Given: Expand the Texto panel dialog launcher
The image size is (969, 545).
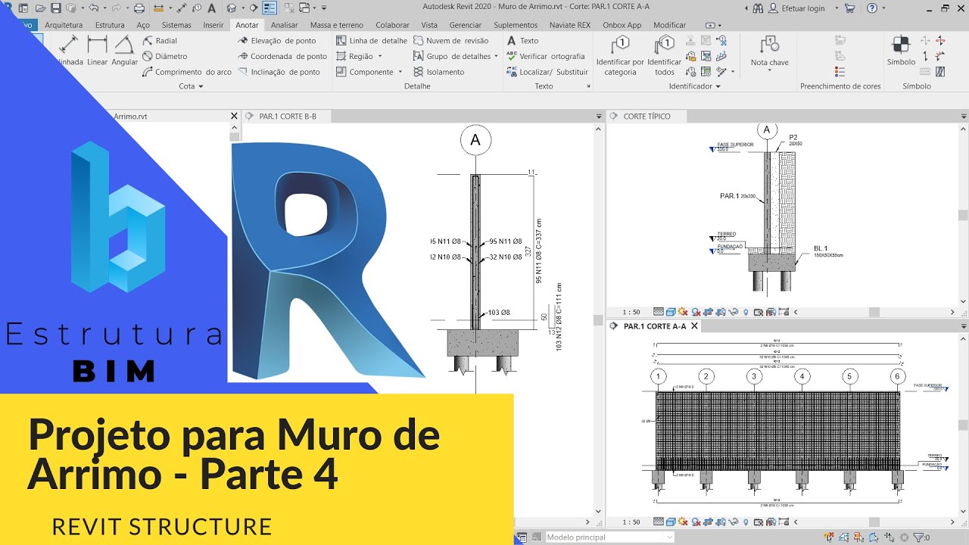Looking at the screenshot, I should 588,86.
